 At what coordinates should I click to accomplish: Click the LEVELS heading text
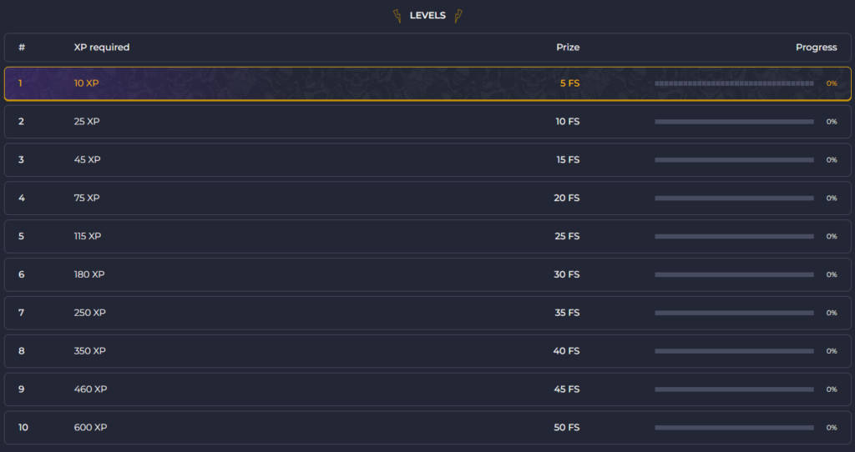427,16
